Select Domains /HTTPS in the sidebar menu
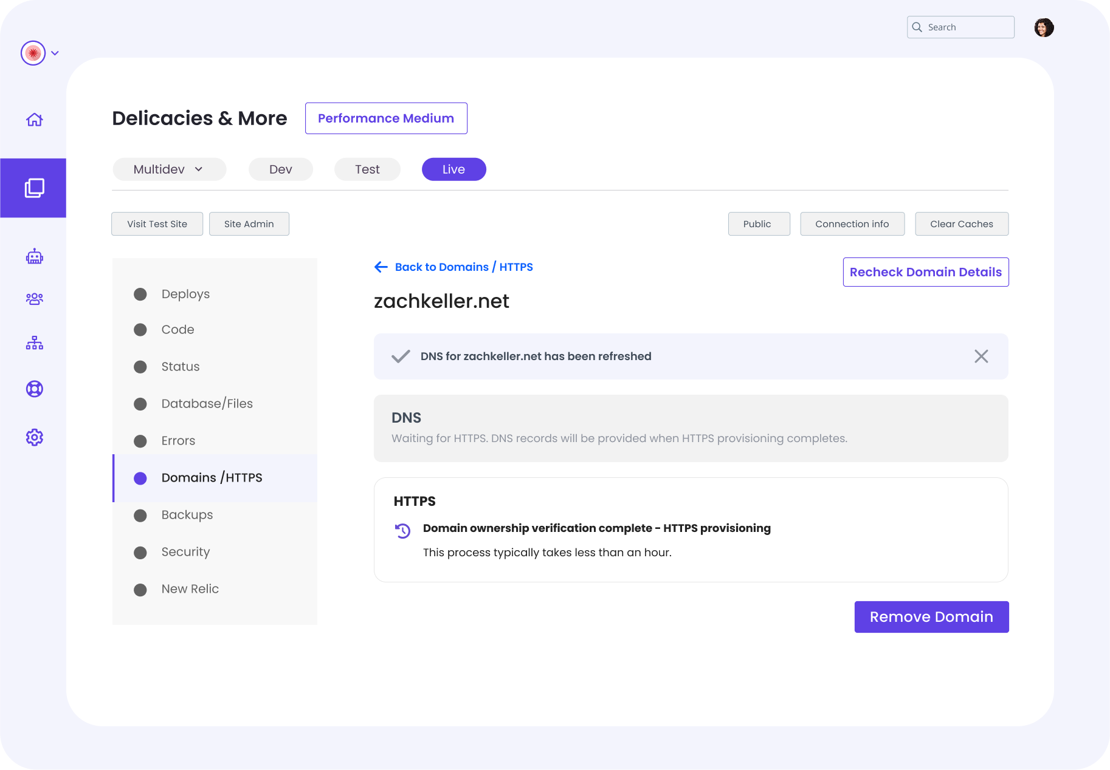1110x770 pixels. coord(212,477)
